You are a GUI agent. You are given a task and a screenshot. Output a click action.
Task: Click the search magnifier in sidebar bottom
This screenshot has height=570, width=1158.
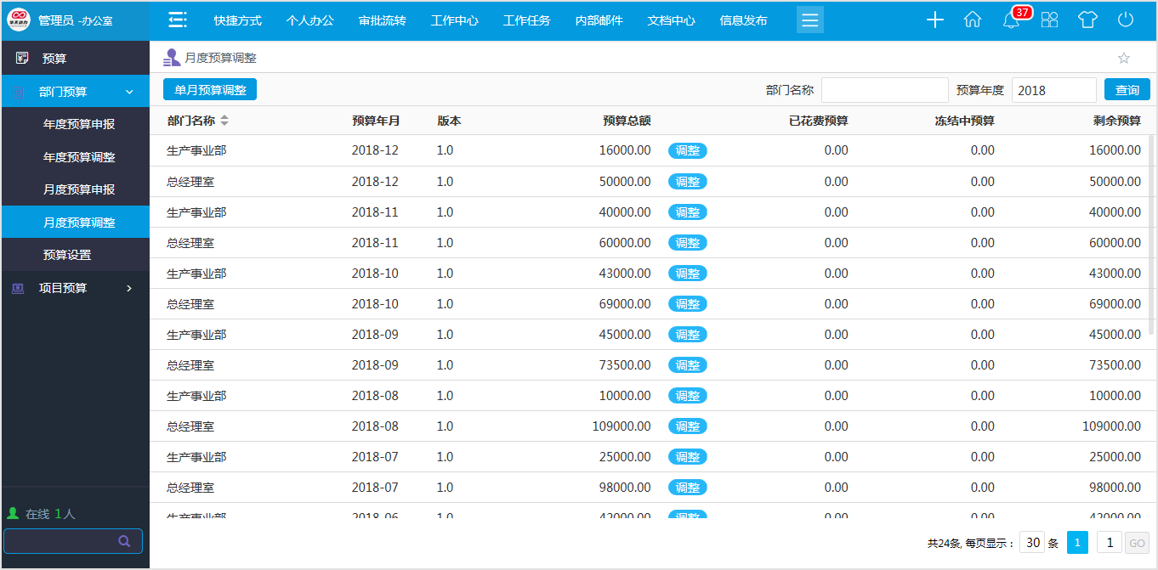coord(124,541)
